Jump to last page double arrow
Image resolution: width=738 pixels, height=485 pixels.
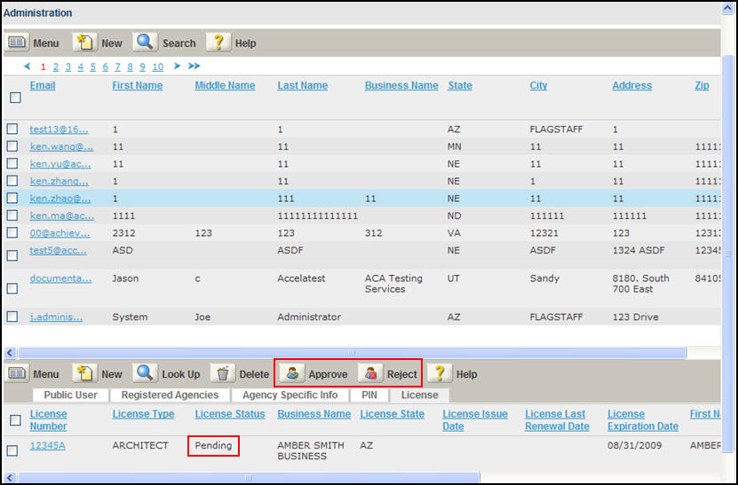pos(194,66)
